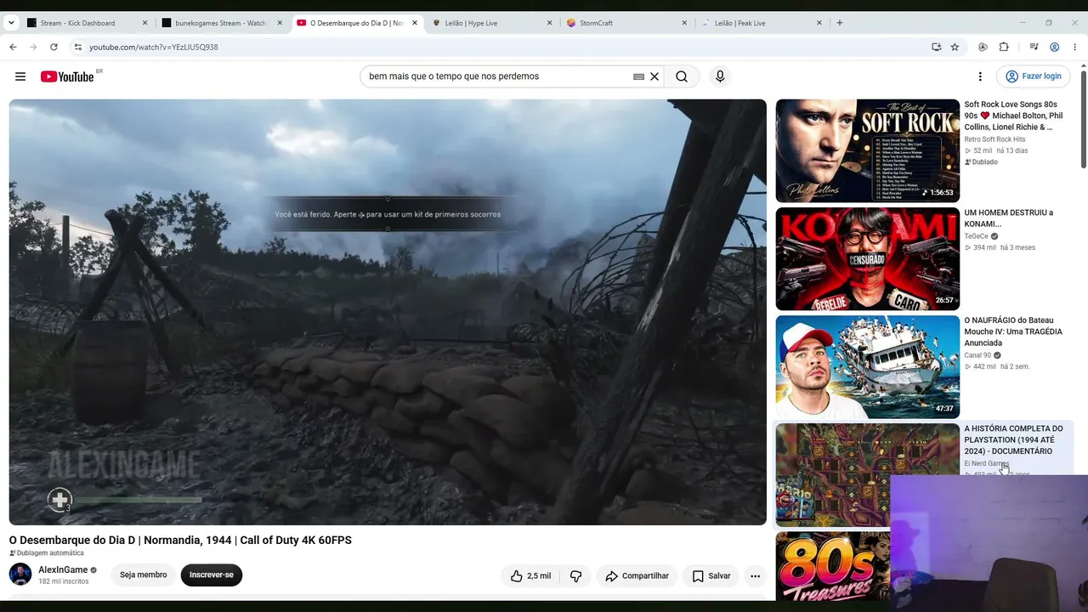Bookmark this page with the star

click(955, 47)
